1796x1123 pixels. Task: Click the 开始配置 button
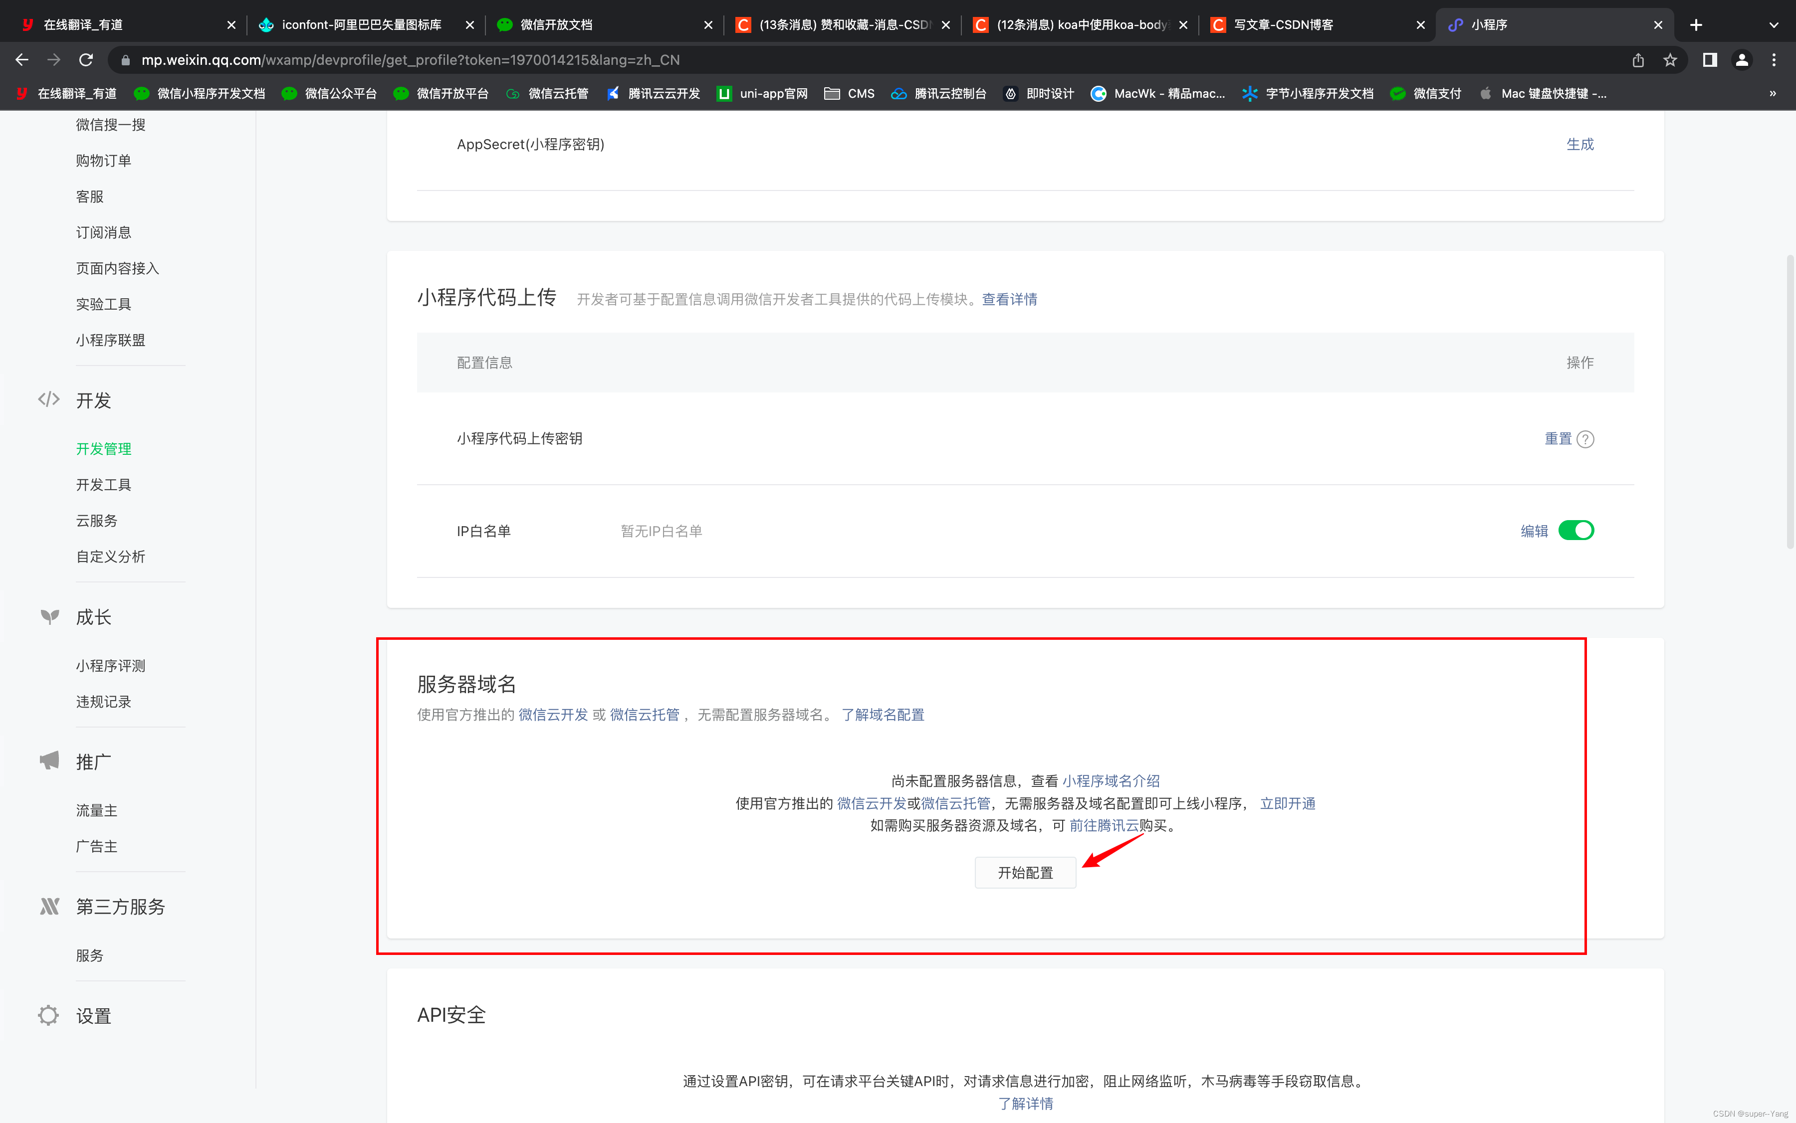[x=1025, y=873]
